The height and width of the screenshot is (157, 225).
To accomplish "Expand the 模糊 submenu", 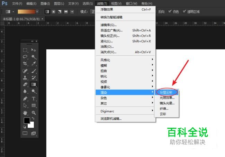I will pyautogui.click(x=125, y=65).
